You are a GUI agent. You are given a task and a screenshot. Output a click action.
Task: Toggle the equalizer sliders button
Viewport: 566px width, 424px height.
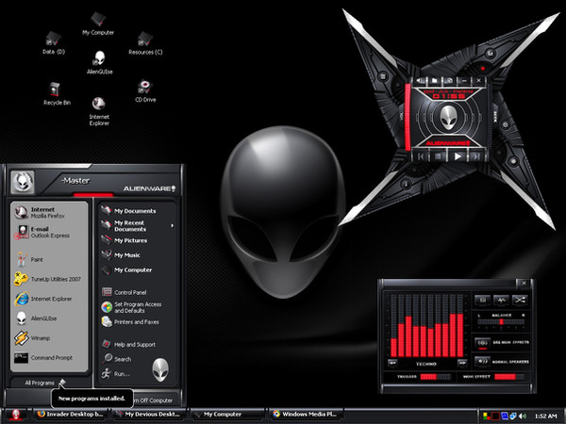pos(483,300)
